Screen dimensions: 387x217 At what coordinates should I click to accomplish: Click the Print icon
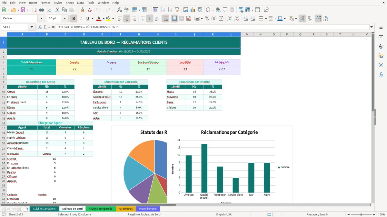pyautogui.click(x=42, y=10)
